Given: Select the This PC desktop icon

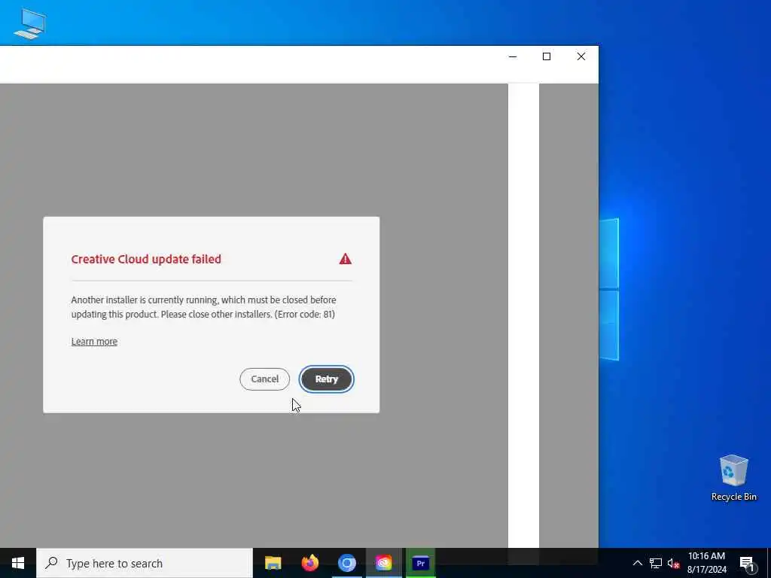Looking at the screenshot, I should pyautogui.click(x=30, y=23).
